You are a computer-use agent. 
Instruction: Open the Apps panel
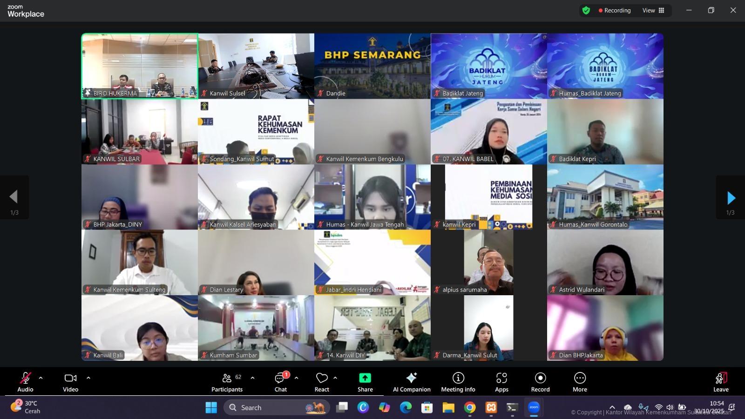[501, 382]
